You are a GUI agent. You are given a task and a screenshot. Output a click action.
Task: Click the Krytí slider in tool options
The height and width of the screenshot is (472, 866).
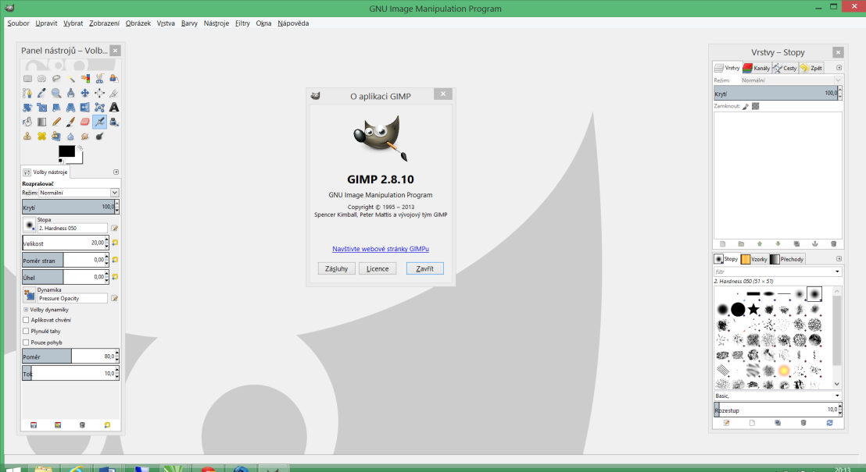[70, 207]
